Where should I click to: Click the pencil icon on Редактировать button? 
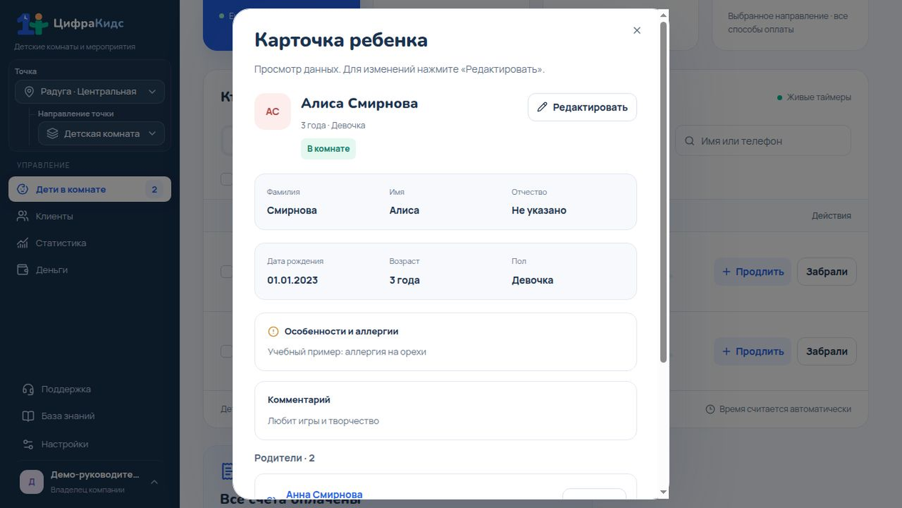tap(542, 107)
